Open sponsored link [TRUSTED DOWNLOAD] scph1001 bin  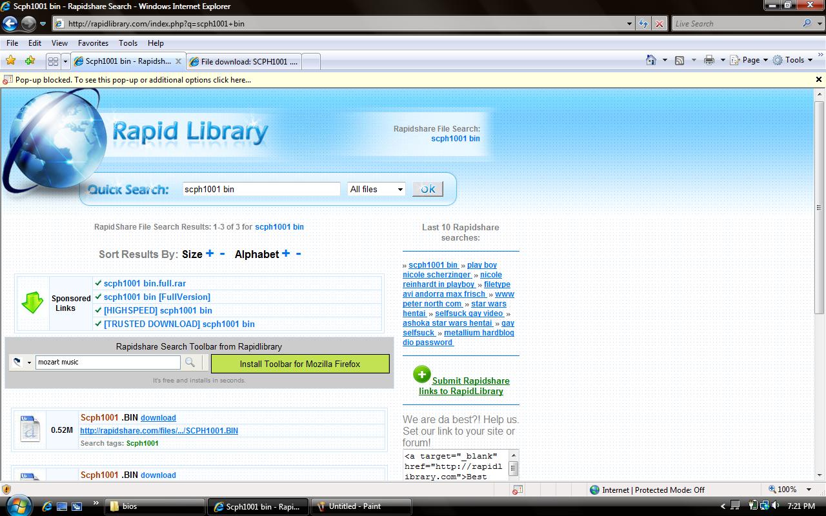coord(179,324)
